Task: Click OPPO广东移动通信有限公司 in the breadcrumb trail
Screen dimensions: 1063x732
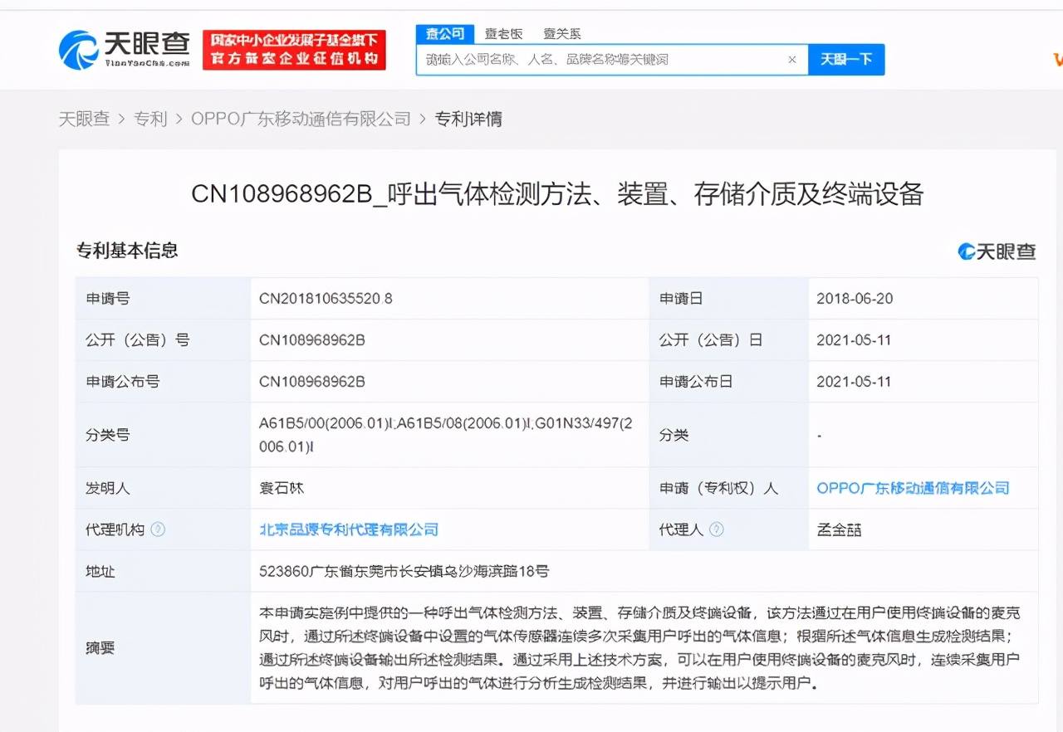Action: [300, 119]
